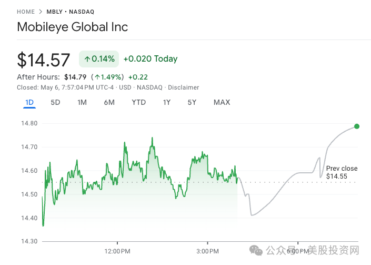
Task: Click the green endpoint dot on the chart
Action: 357,126
